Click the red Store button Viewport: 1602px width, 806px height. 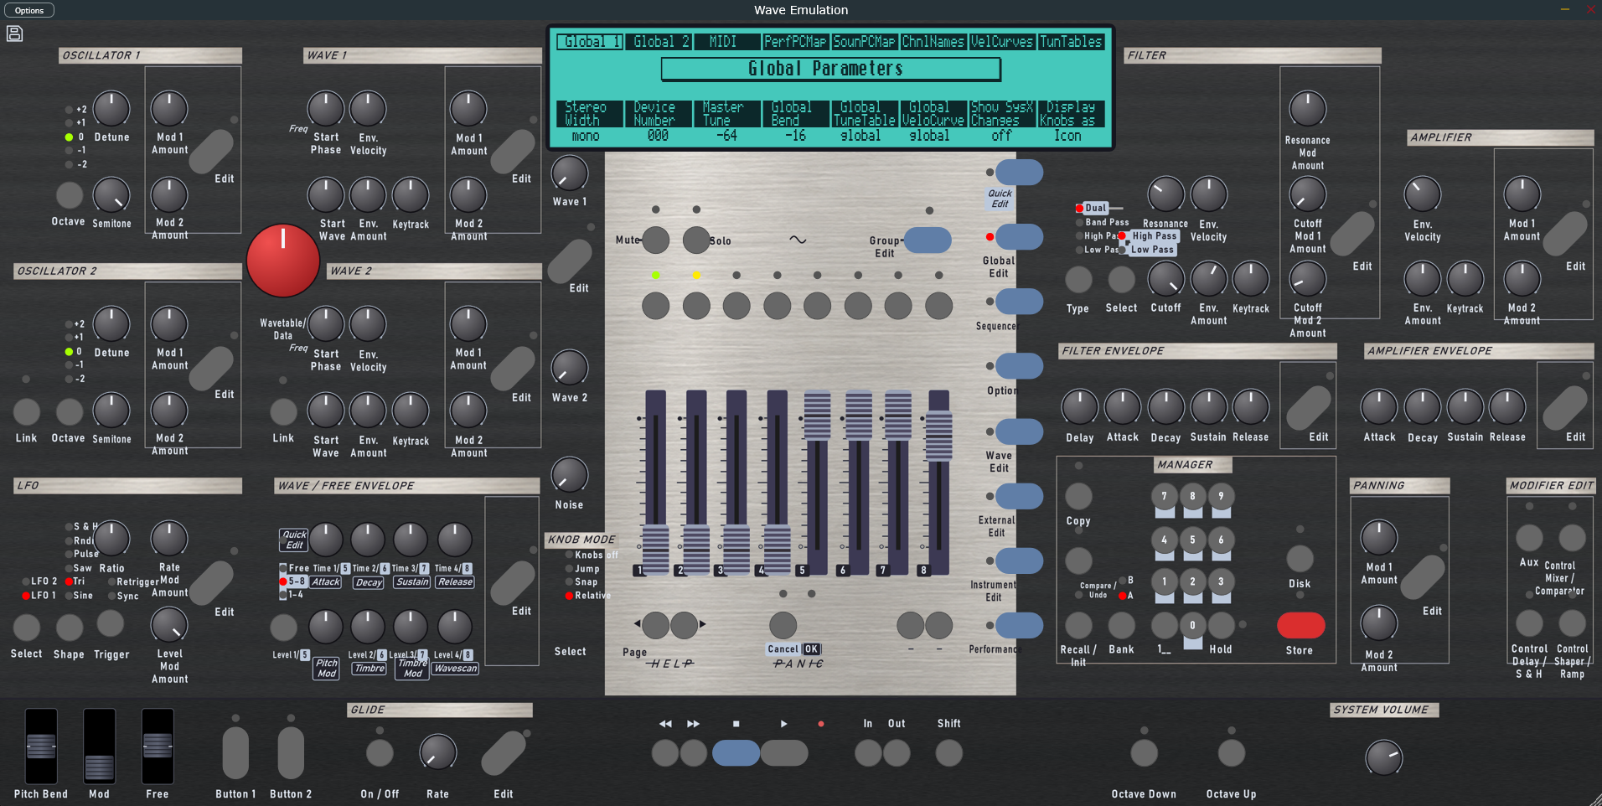tap(1300, 625)
